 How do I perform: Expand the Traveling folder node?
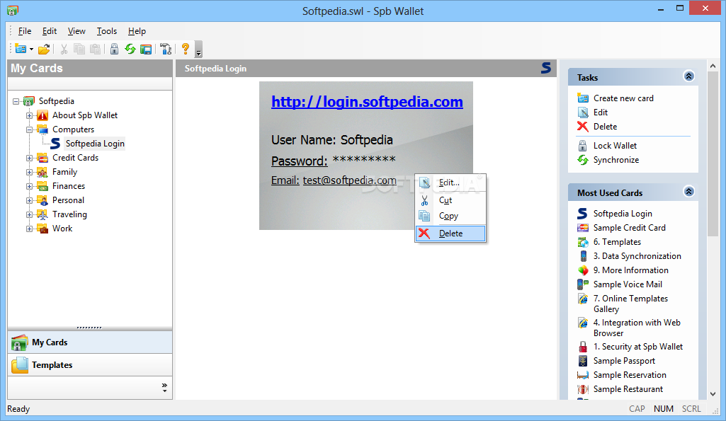point(29,214)
